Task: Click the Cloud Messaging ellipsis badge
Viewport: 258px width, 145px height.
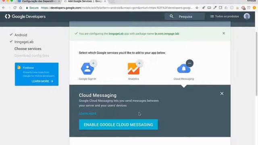Action: (189, 63)
